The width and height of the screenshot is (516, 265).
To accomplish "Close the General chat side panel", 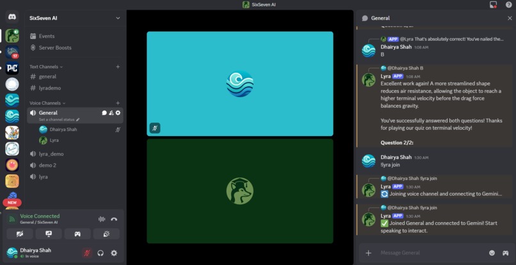I will click(510, 19).
